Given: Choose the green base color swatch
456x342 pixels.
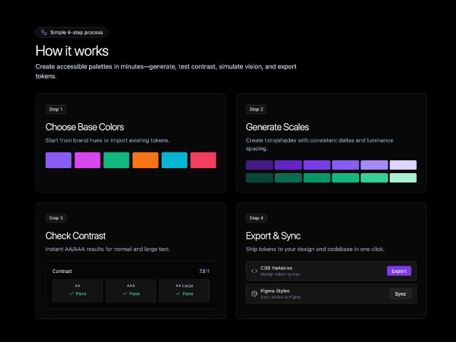Looking at the screenshot, I should click(116, 160).
